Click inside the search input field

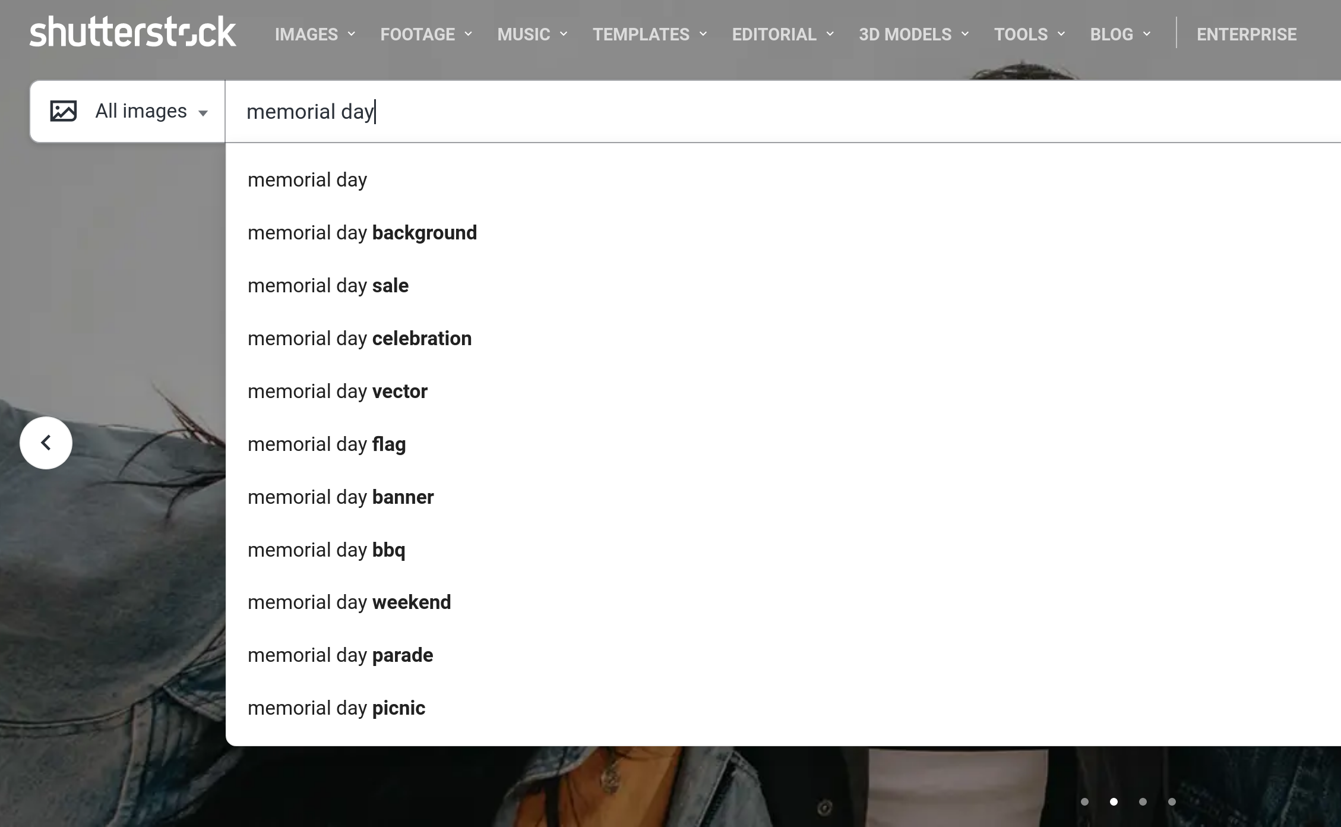(x=534, y=111)
